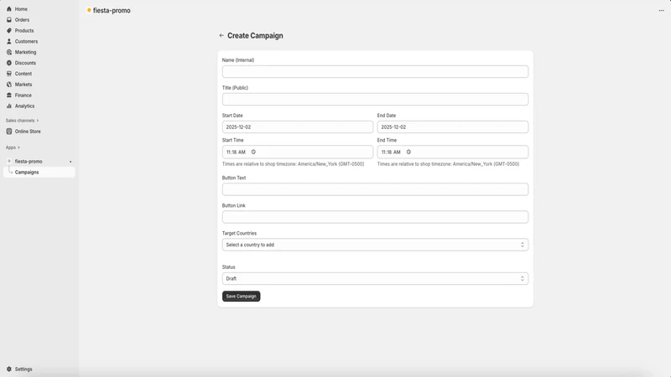The height and width of the screenshot is (377, 671).
Task: Expand the Apps section chevron
Action: click(18, 147)
